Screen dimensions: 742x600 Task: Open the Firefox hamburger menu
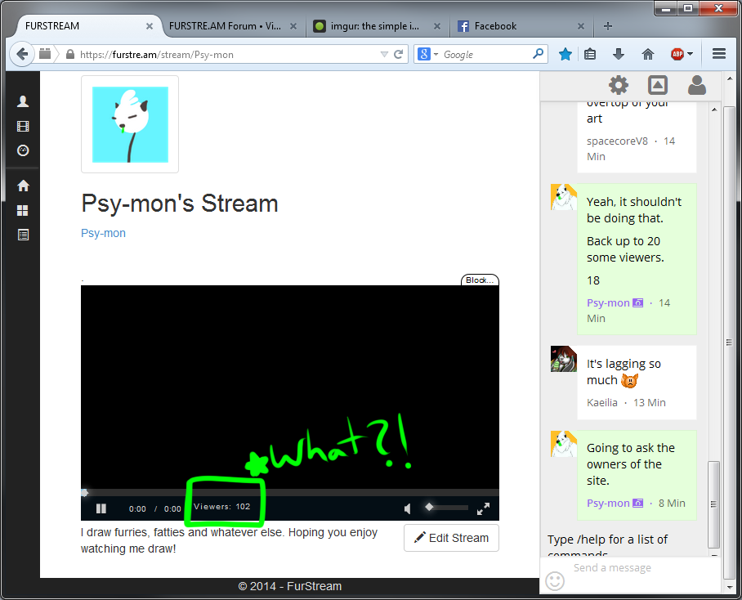click(719, 54)
